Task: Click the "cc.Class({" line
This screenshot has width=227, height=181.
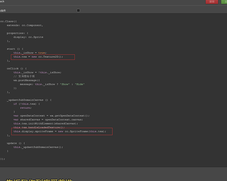Action: point(8,21)
